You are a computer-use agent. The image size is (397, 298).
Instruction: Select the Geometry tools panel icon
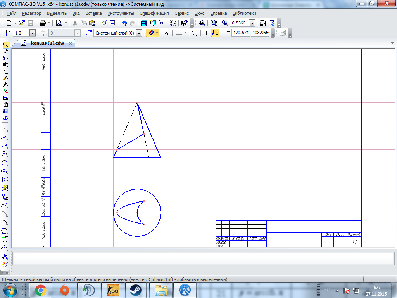click(x=5, y=45)
